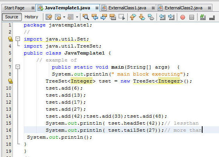219x157 pixels.
Task: Click Find Next Occurrence arrow icon
Action: click(x=104, y=17)
